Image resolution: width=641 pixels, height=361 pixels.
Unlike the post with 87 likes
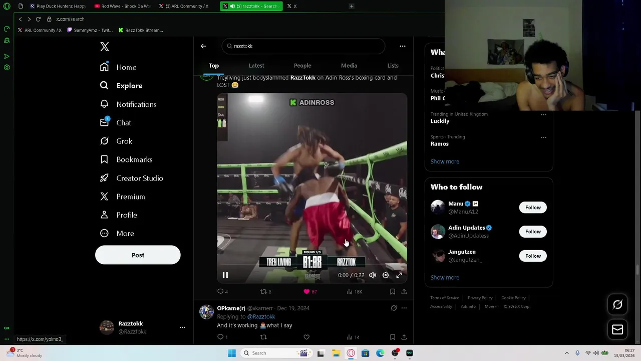coord(310,292)
